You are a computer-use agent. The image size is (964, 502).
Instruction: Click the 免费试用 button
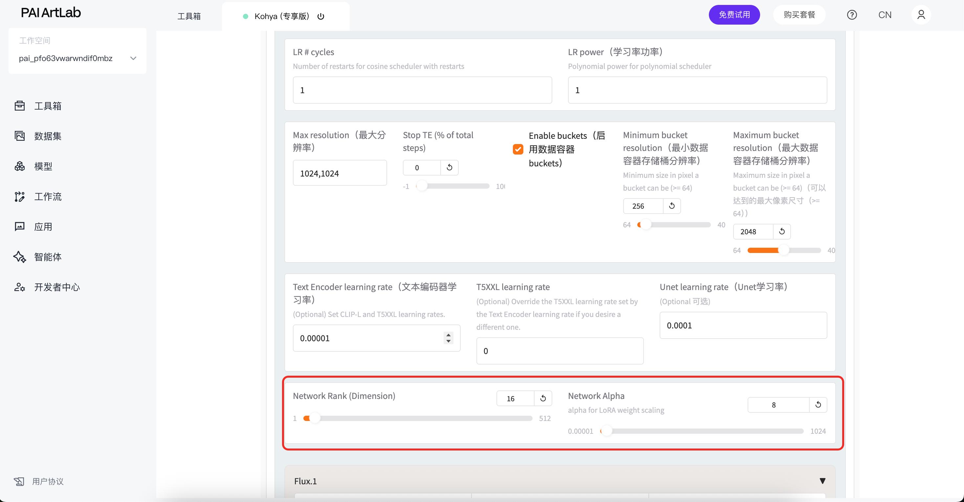tap(734, 15)
